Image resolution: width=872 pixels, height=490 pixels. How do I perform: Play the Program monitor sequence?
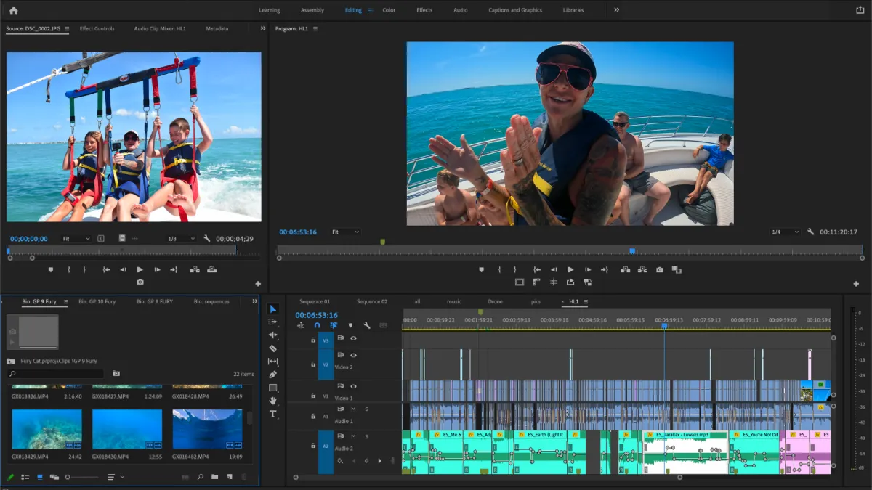tap(570, 269)
